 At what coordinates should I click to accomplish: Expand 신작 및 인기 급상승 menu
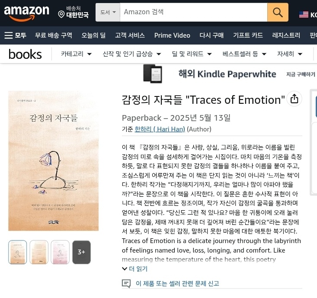132,54
